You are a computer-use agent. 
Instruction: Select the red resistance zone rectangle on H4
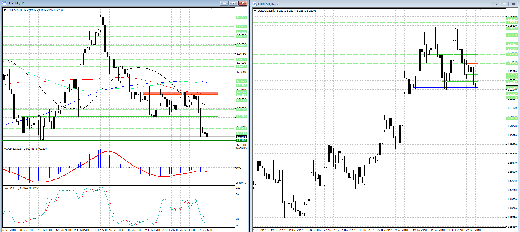pos(180,93)
